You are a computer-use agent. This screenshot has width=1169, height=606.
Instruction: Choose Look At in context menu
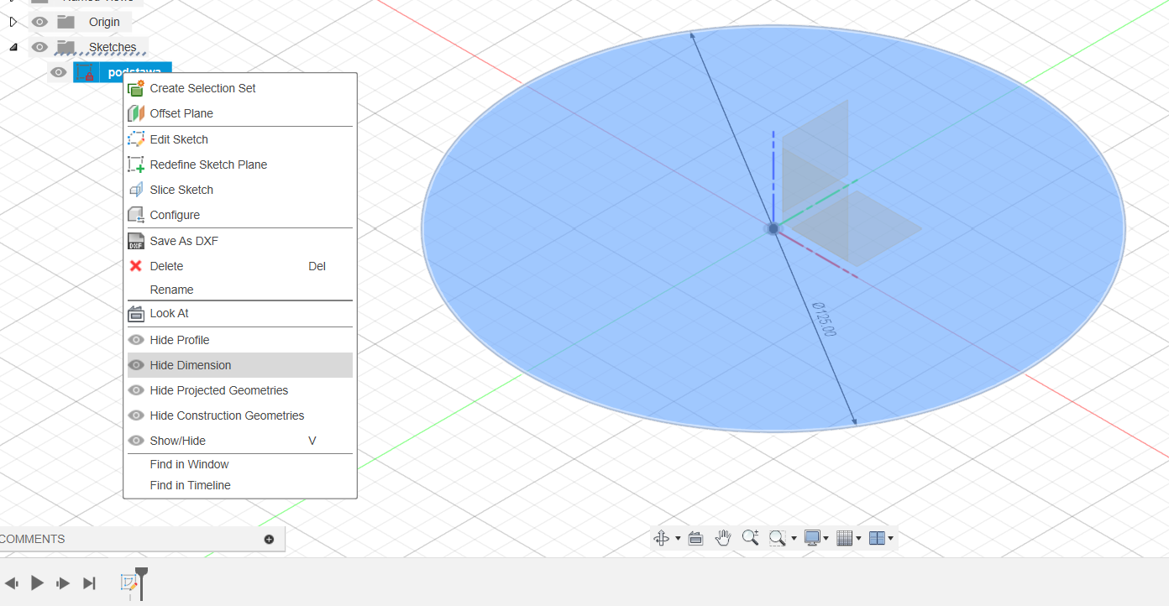(240, 313)
